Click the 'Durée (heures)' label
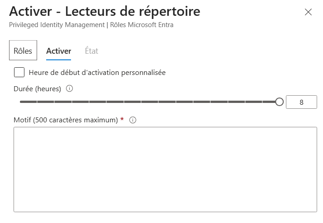323x223 pixels. click(38, 88)
